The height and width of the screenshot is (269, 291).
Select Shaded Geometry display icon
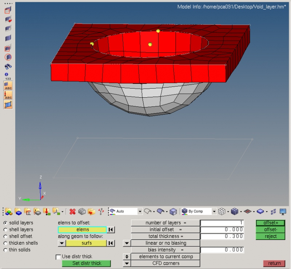pyautogui.click(x=160, y=211)
